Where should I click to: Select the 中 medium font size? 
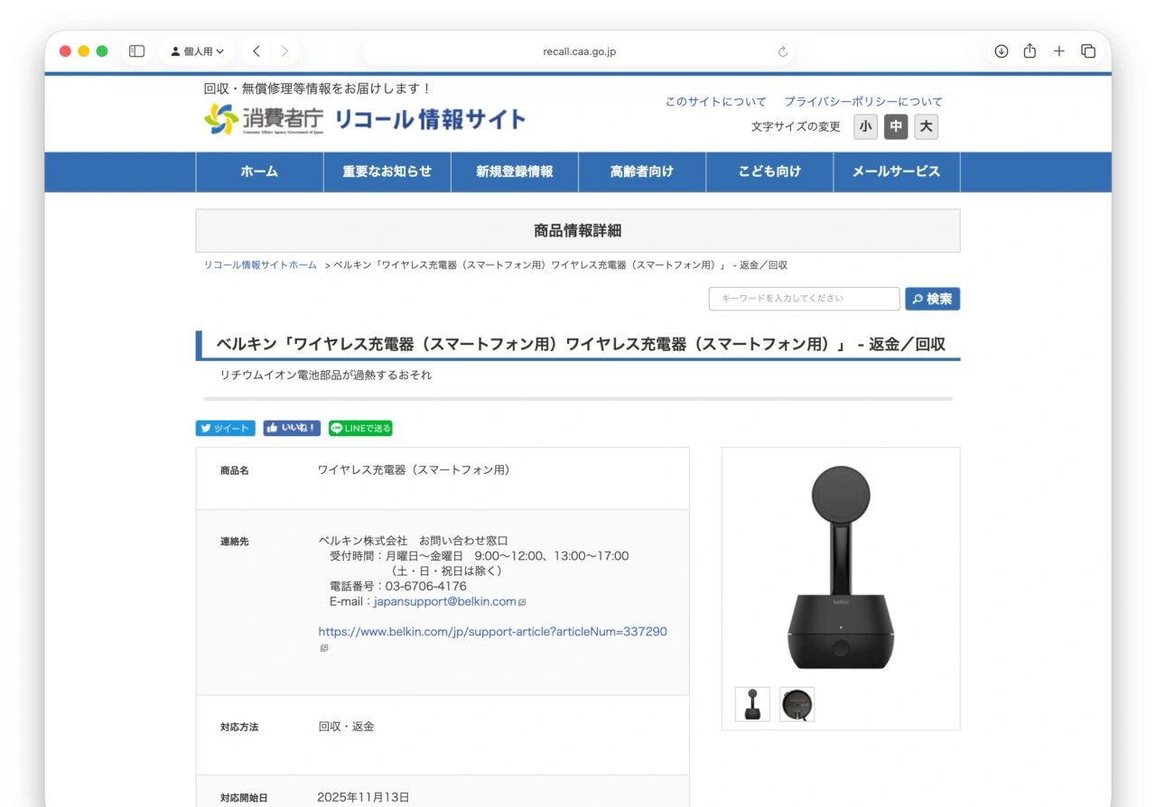(895, 126)
